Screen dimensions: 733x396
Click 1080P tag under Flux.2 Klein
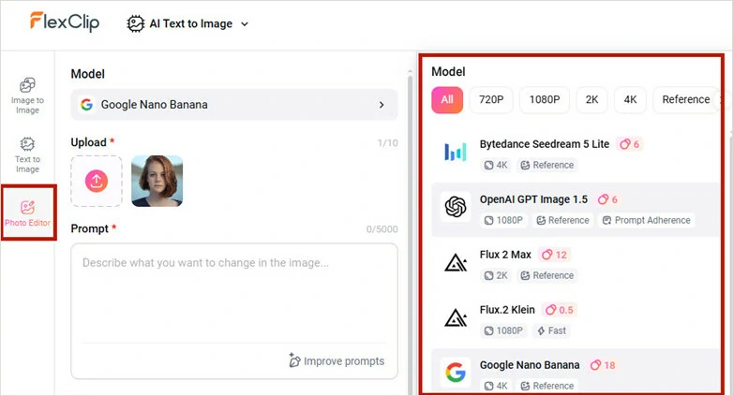[x=503, y=330]
